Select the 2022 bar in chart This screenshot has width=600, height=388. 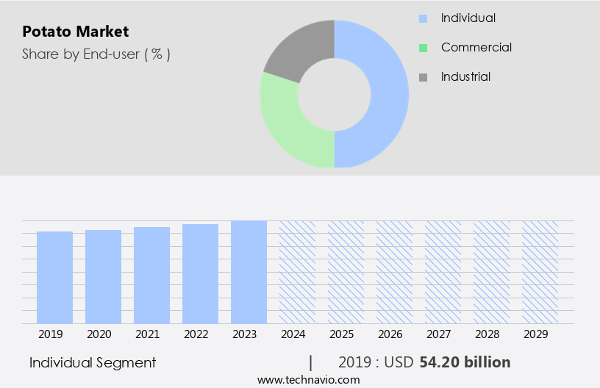[201, 273]
